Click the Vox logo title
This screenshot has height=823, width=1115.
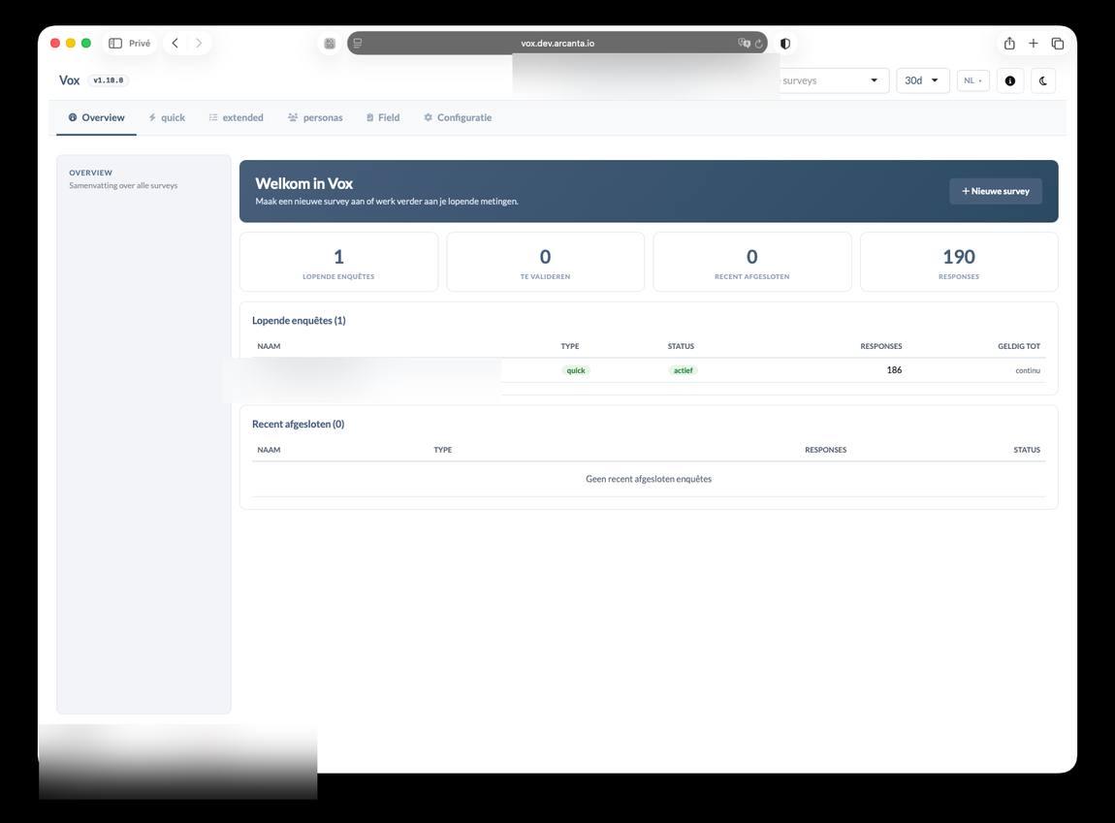point(69,80)
